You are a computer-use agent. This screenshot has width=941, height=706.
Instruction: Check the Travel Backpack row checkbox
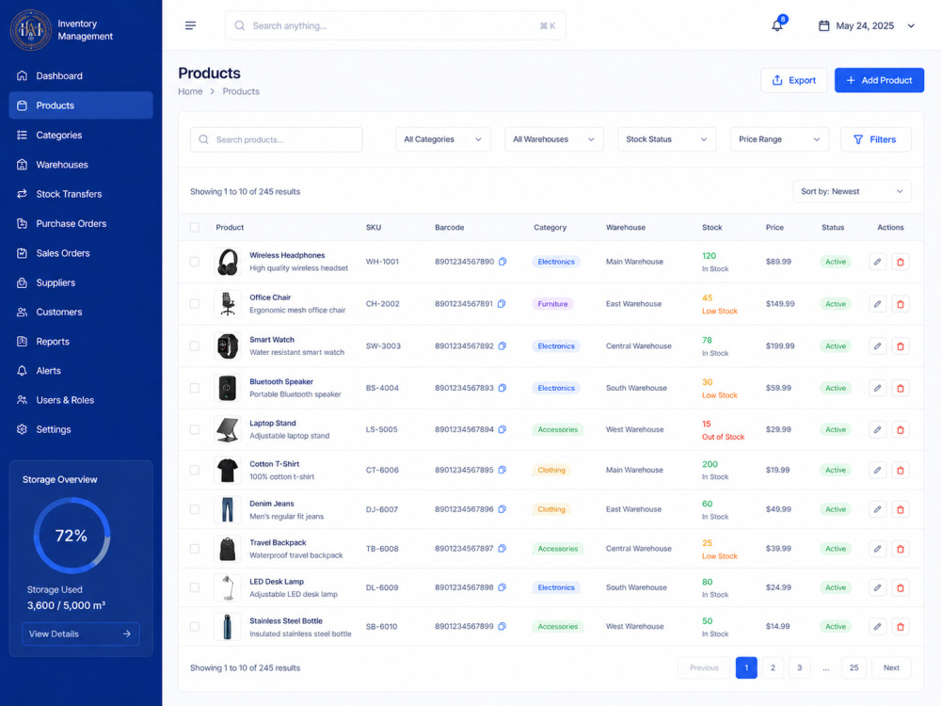(x=195, y=548)
